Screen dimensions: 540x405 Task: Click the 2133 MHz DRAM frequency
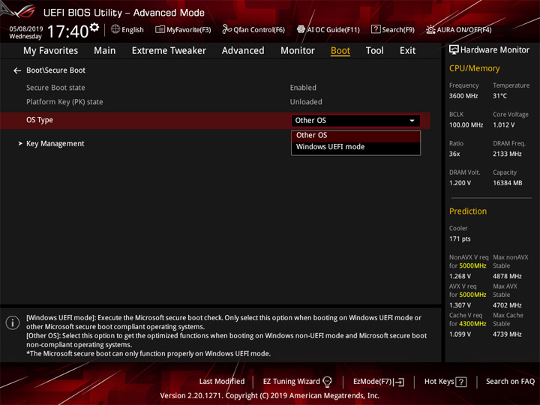tap(507, 154)
